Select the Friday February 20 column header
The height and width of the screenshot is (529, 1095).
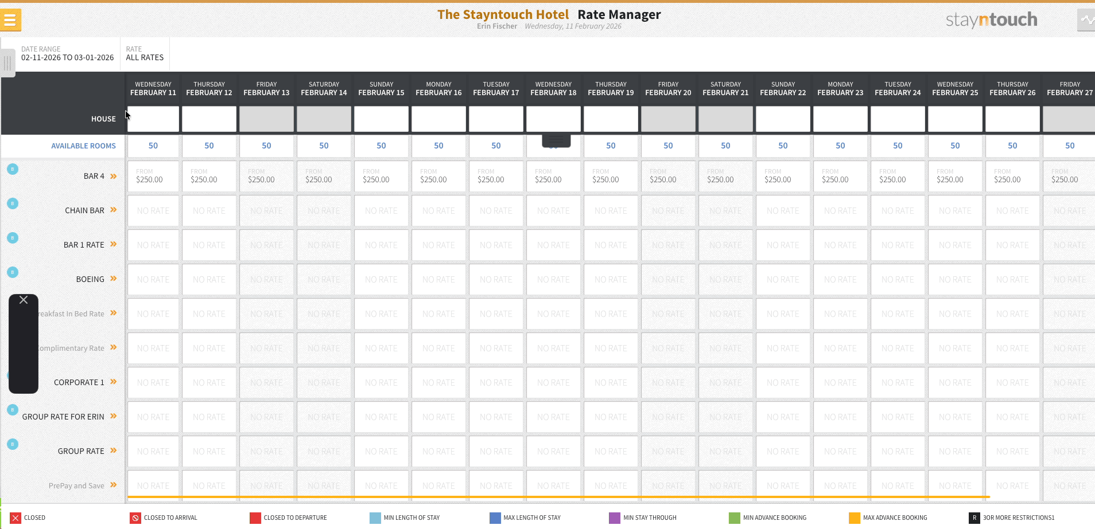668,88
